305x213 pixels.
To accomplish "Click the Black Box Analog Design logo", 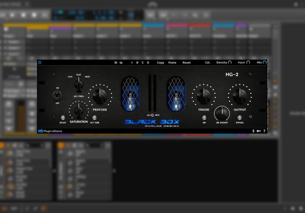I will (x=152, y=123).
